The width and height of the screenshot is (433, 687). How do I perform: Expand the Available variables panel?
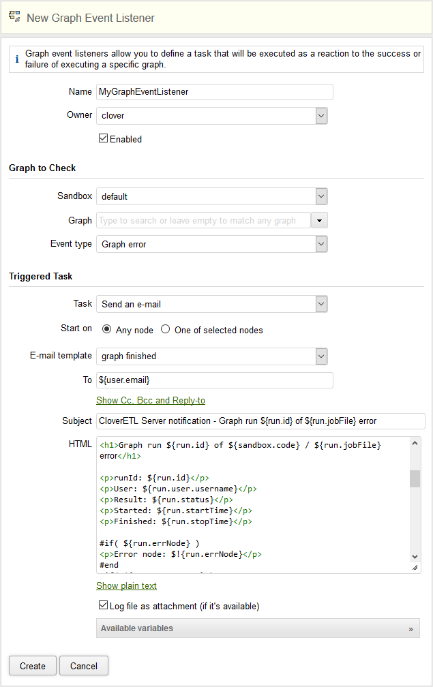click(258, 628)
